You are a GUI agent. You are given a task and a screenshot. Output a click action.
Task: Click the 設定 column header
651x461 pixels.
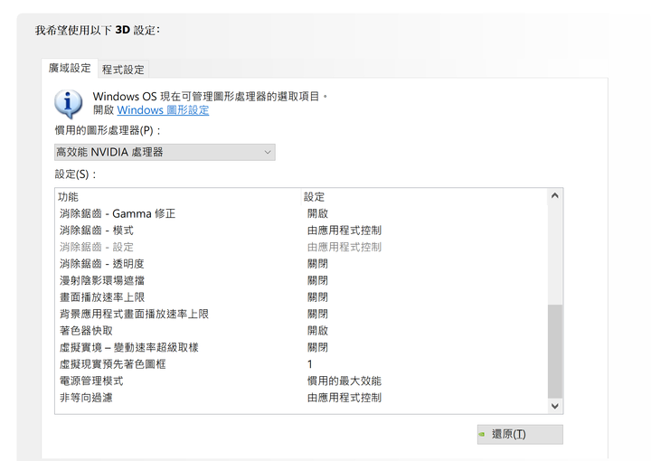(424, 197)
